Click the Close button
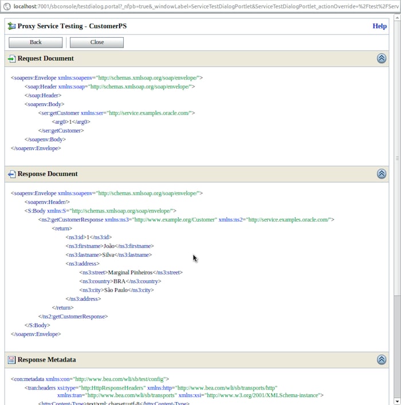The image size is (401, 405). (x=97, y=42)
